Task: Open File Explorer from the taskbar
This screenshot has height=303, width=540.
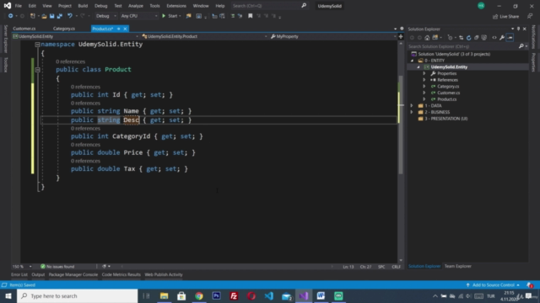Action: [164, 295]
